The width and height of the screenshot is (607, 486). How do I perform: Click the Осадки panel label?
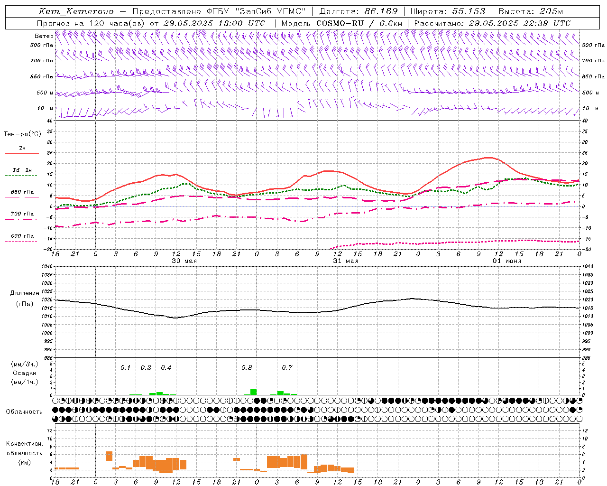click(25, 373)
